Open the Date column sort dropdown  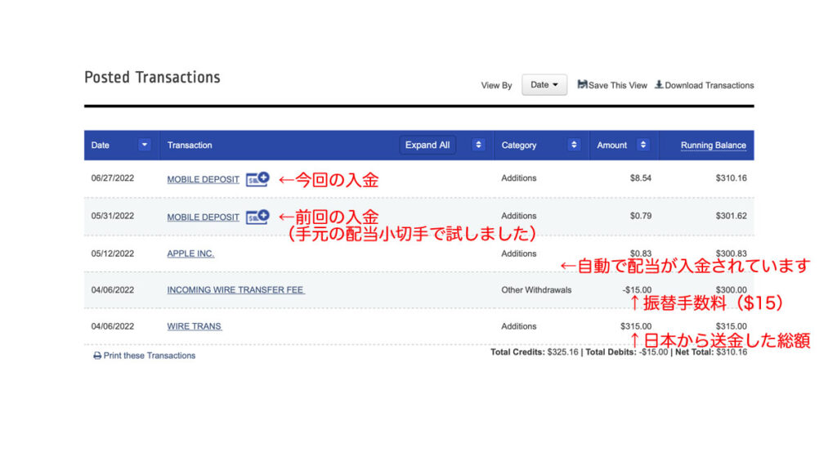[144, 145]
